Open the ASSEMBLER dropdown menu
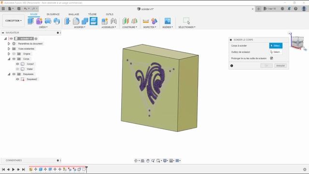 (109, 27)
